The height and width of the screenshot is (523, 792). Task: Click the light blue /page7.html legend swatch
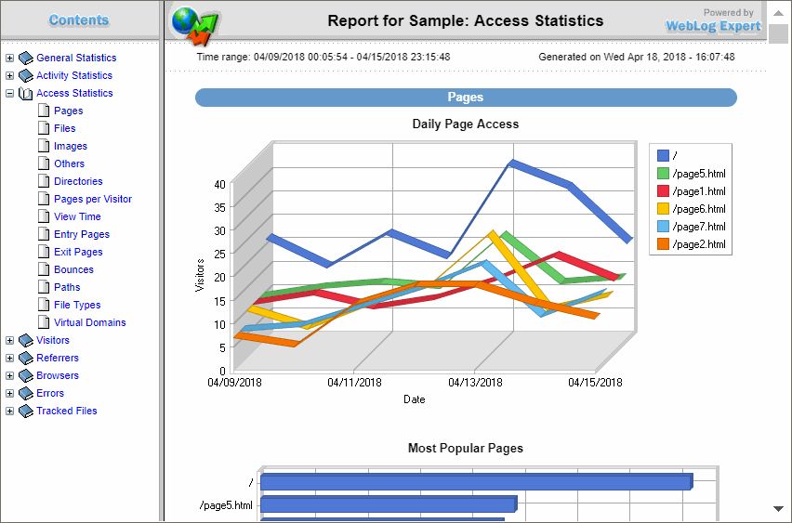(x=663, y=226)
